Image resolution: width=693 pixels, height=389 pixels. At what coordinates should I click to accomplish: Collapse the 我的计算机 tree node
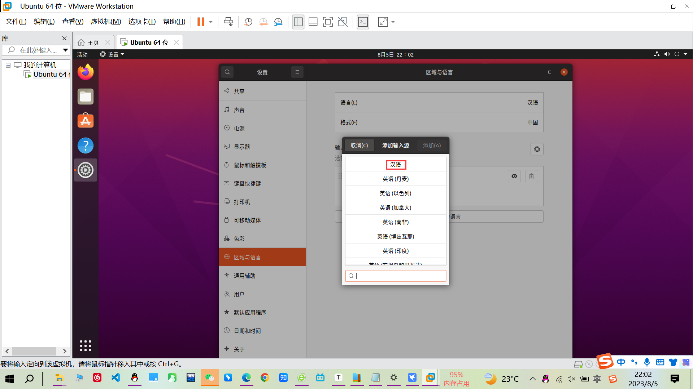coord(8,66)
